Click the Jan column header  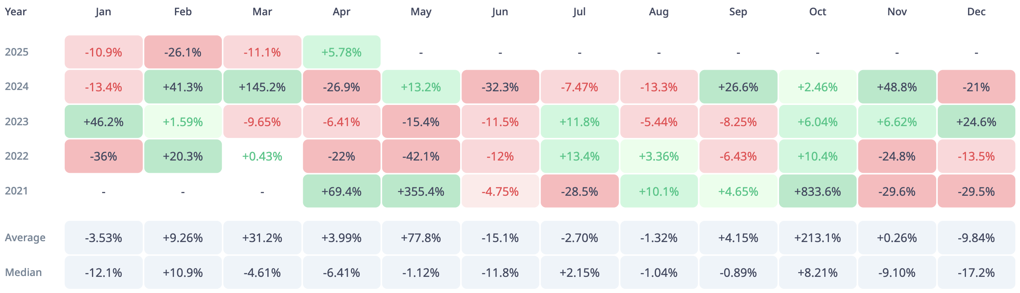[103, 12]
